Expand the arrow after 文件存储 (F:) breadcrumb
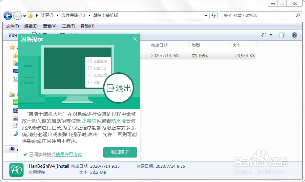 (x=89, y=15)
